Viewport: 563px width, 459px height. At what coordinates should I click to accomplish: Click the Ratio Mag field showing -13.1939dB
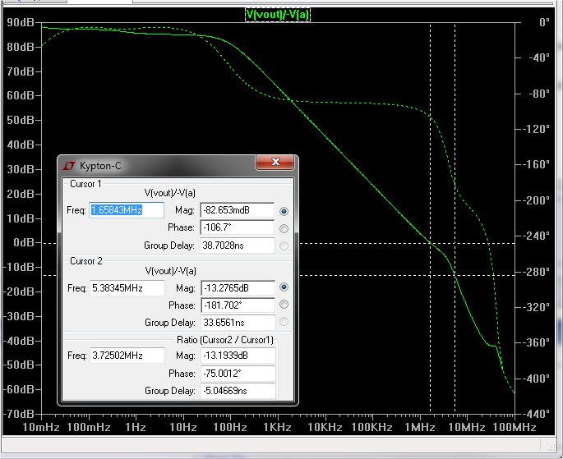[238, 356]
